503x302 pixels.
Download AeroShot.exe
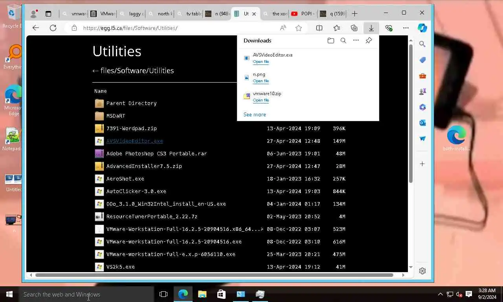(125, 179)
